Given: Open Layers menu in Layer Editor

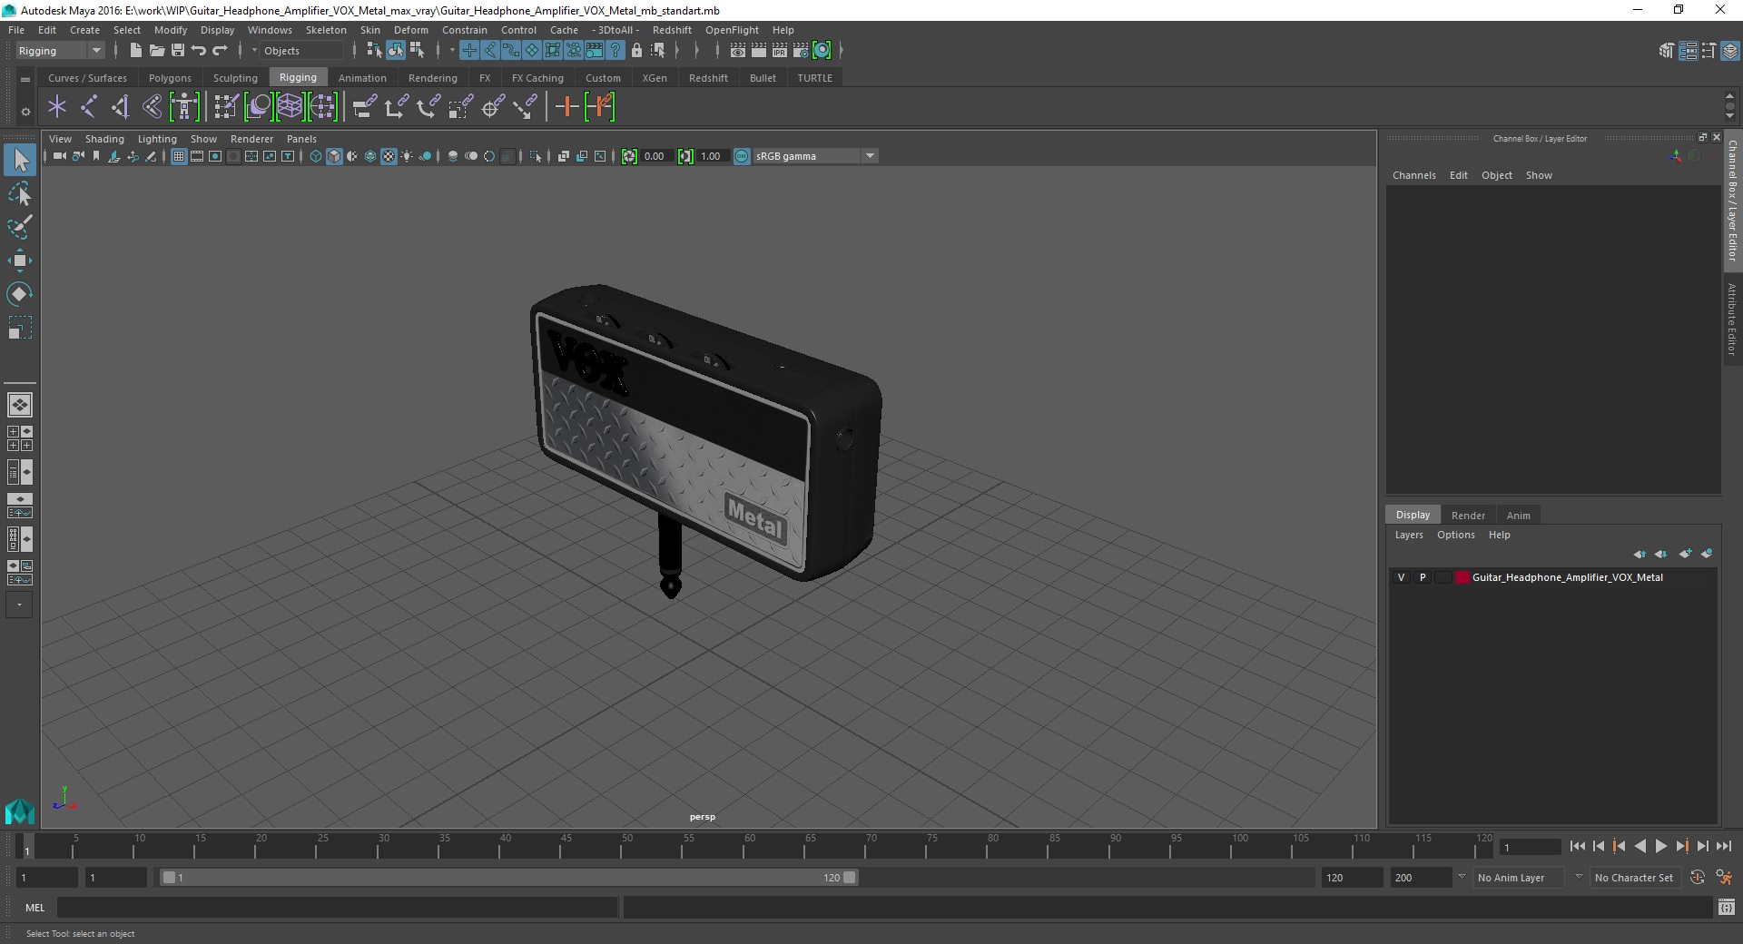Looking at the screenshot, I should tap(1409, 535).
